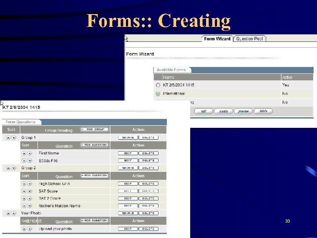Add a question to Your Photo group
This screenshot has width=317, height=238.
click(x=95, y=221)
